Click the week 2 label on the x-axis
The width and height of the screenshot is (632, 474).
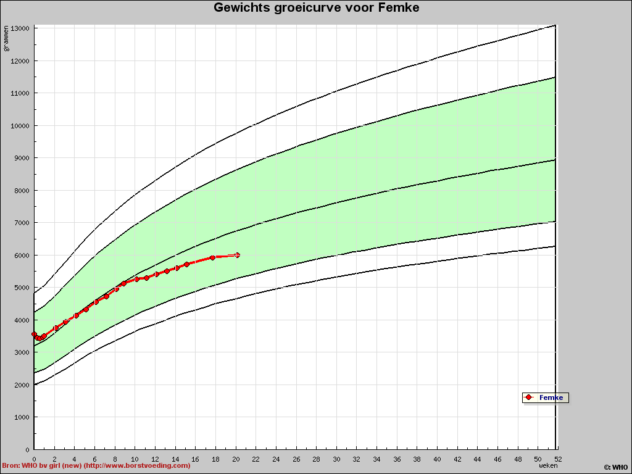[x=54, y=459]
